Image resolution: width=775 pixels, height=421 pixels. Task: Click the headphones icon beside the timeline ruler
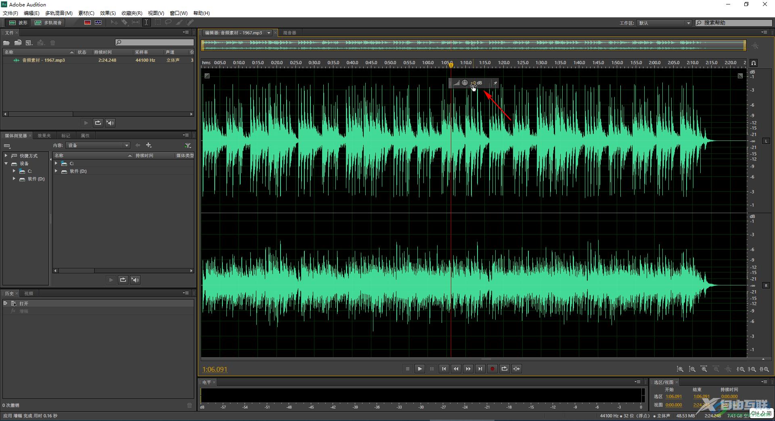pyautogui.click(x=754, y=63)
